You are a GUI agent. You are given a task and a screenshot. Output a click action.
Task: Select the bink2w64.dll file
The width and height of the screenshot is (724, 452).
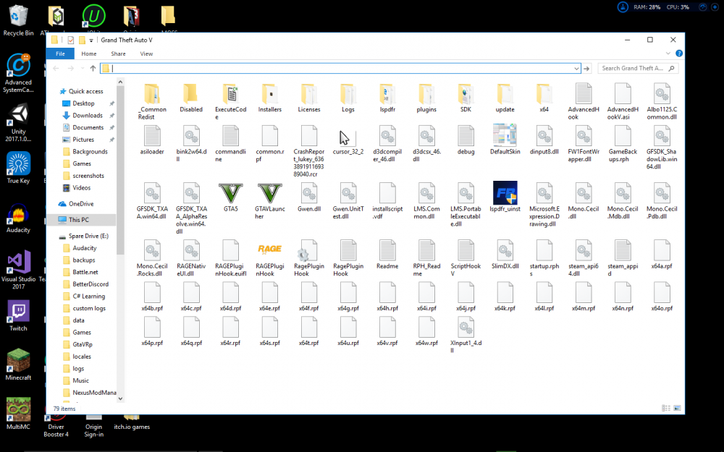click(191, 136)
